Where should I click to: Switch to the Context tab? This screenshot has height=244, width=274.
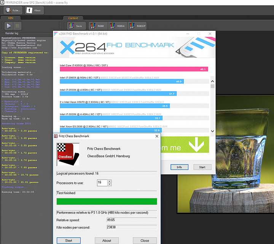tap(73, 18)
